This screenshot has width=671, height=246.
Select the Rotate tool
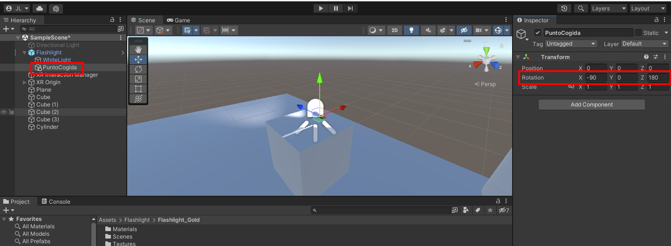(x=138, y=69)
